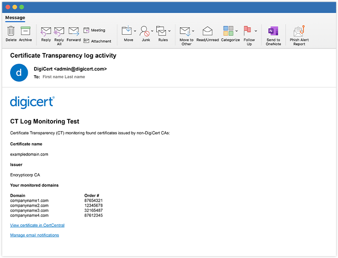Click the Attachment forward option
Viewport: 338px width, 258px height.
[x=97, y=41]
